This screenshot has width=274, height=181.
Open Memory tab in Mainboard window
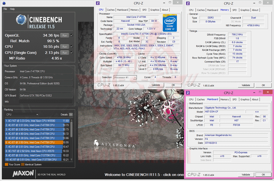point(225,99)
